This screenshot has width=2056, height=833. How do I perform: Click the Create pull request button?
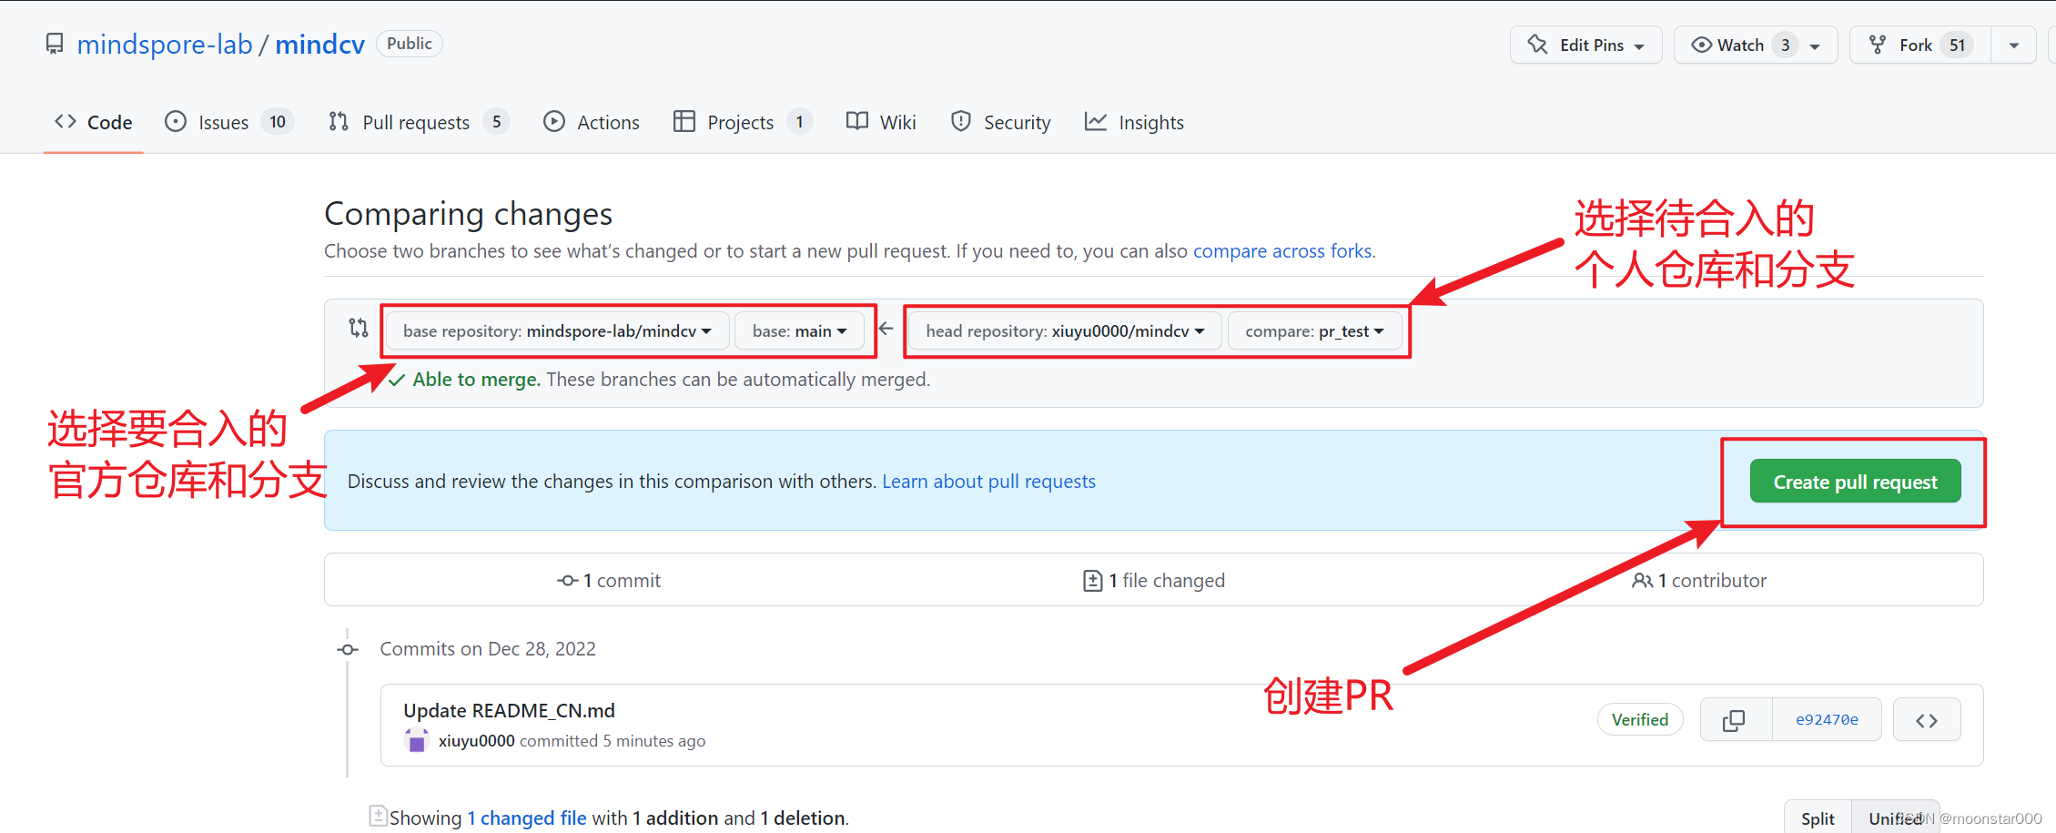pyautogui.click(x=1855, y=482)
